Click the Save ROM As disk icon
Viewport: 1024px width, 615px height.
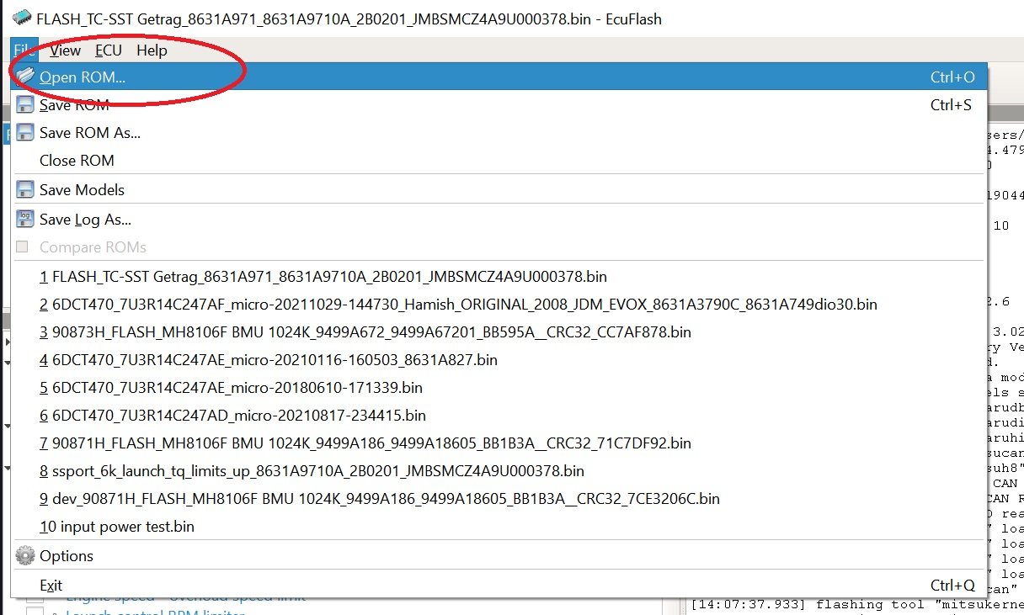pyautogui.click(x=25, y=133)
